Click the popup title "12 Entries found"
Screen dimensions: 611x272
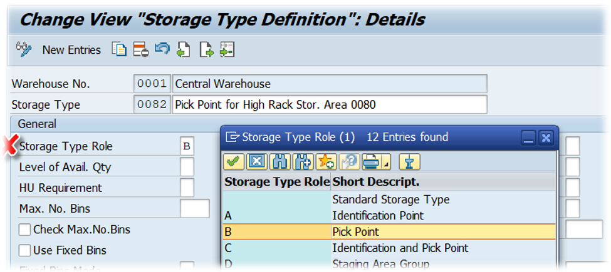tap(407, 137)
